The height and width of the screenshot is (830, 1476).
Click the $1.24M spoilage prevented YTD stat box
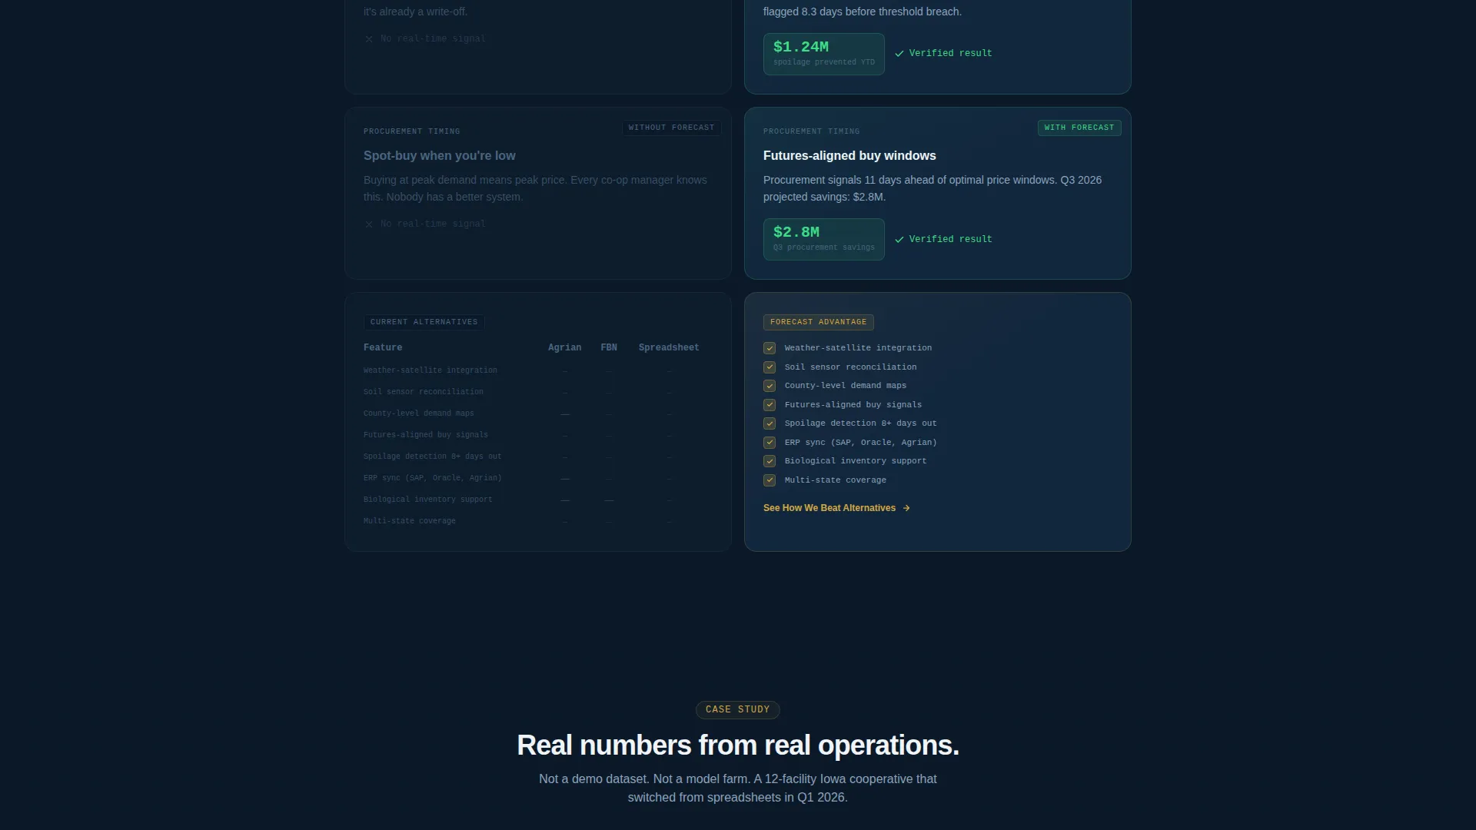tap(824, 54)
